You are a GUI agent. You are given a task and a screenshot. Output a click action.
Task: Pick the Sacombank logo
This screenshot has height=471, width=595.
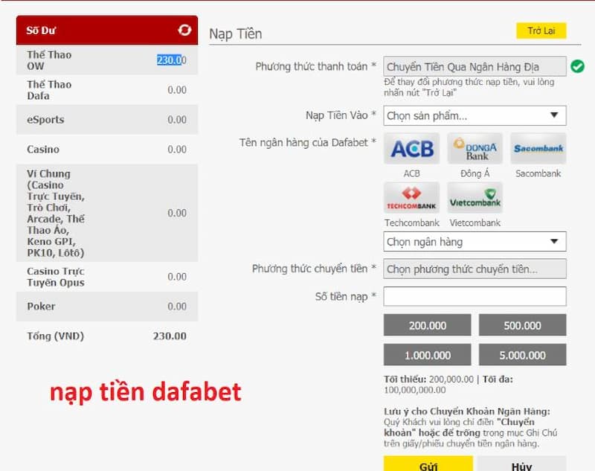point(538,149)
